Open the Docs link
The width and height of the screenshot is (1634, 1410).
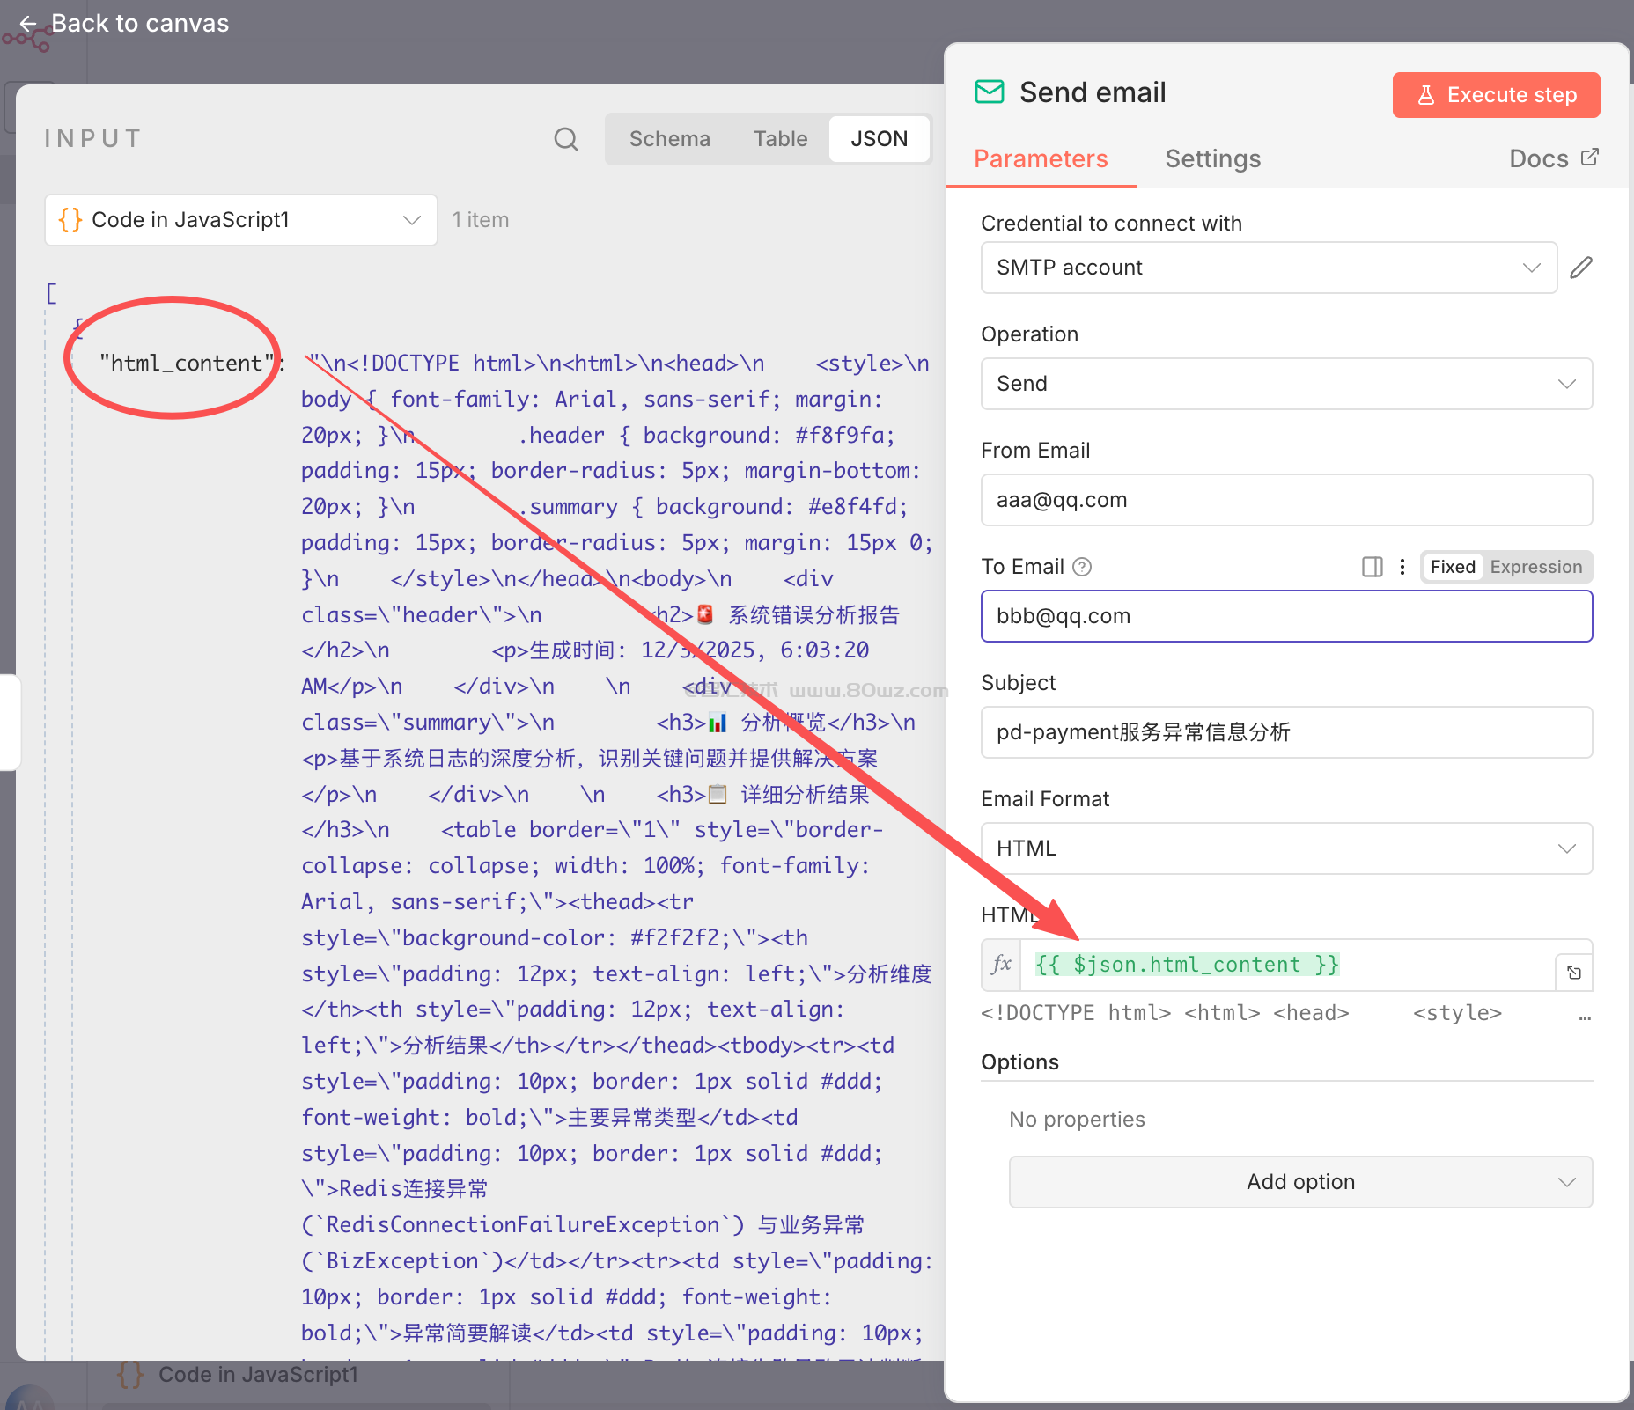[1553, 158]
